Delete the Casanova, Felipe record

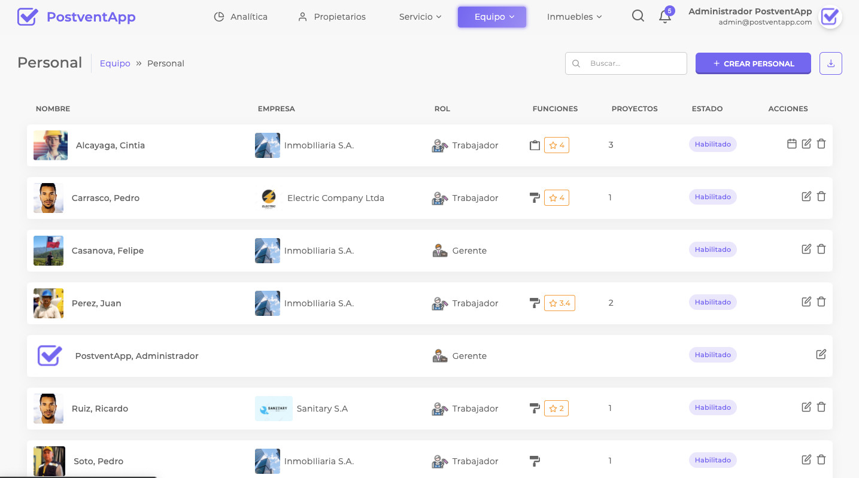[821, 249]
